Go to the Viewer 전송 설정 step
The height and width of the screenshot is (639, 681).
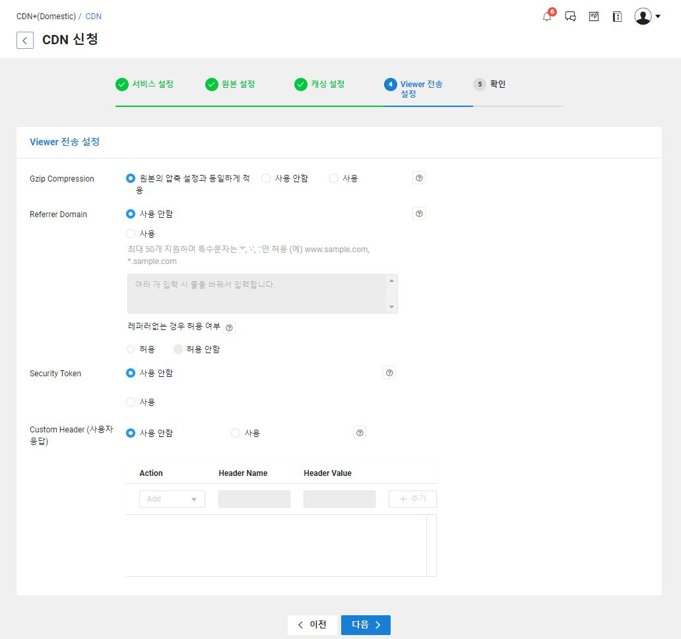[x=421, y=88]
